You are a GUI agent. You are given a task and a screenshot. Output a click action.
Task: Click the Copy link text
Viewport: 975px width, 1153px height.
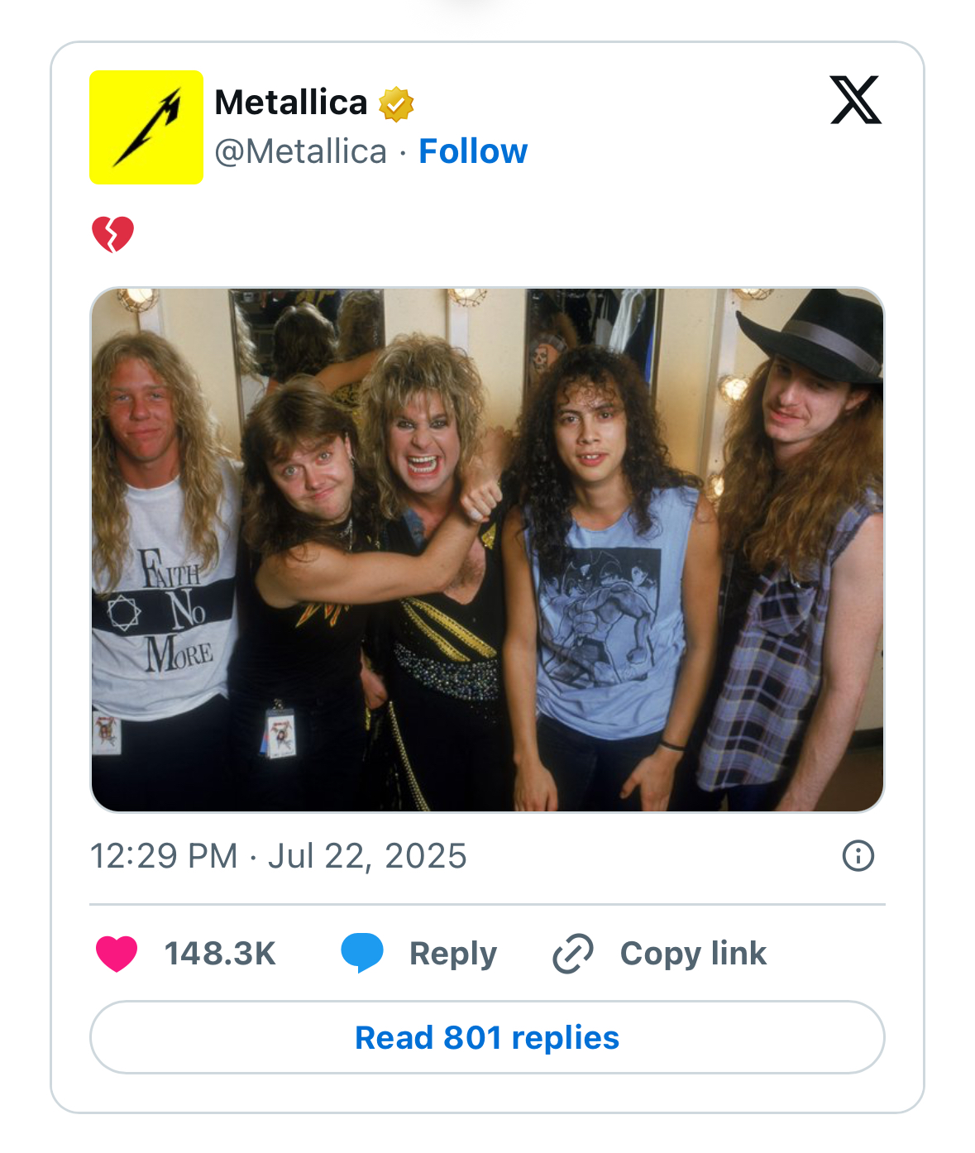(693, 954)
